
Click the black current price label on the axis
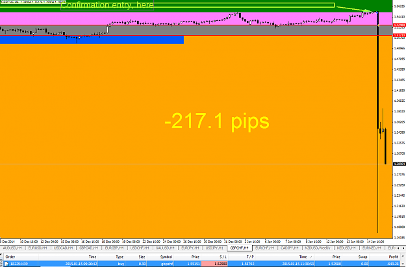pos(400,164)
